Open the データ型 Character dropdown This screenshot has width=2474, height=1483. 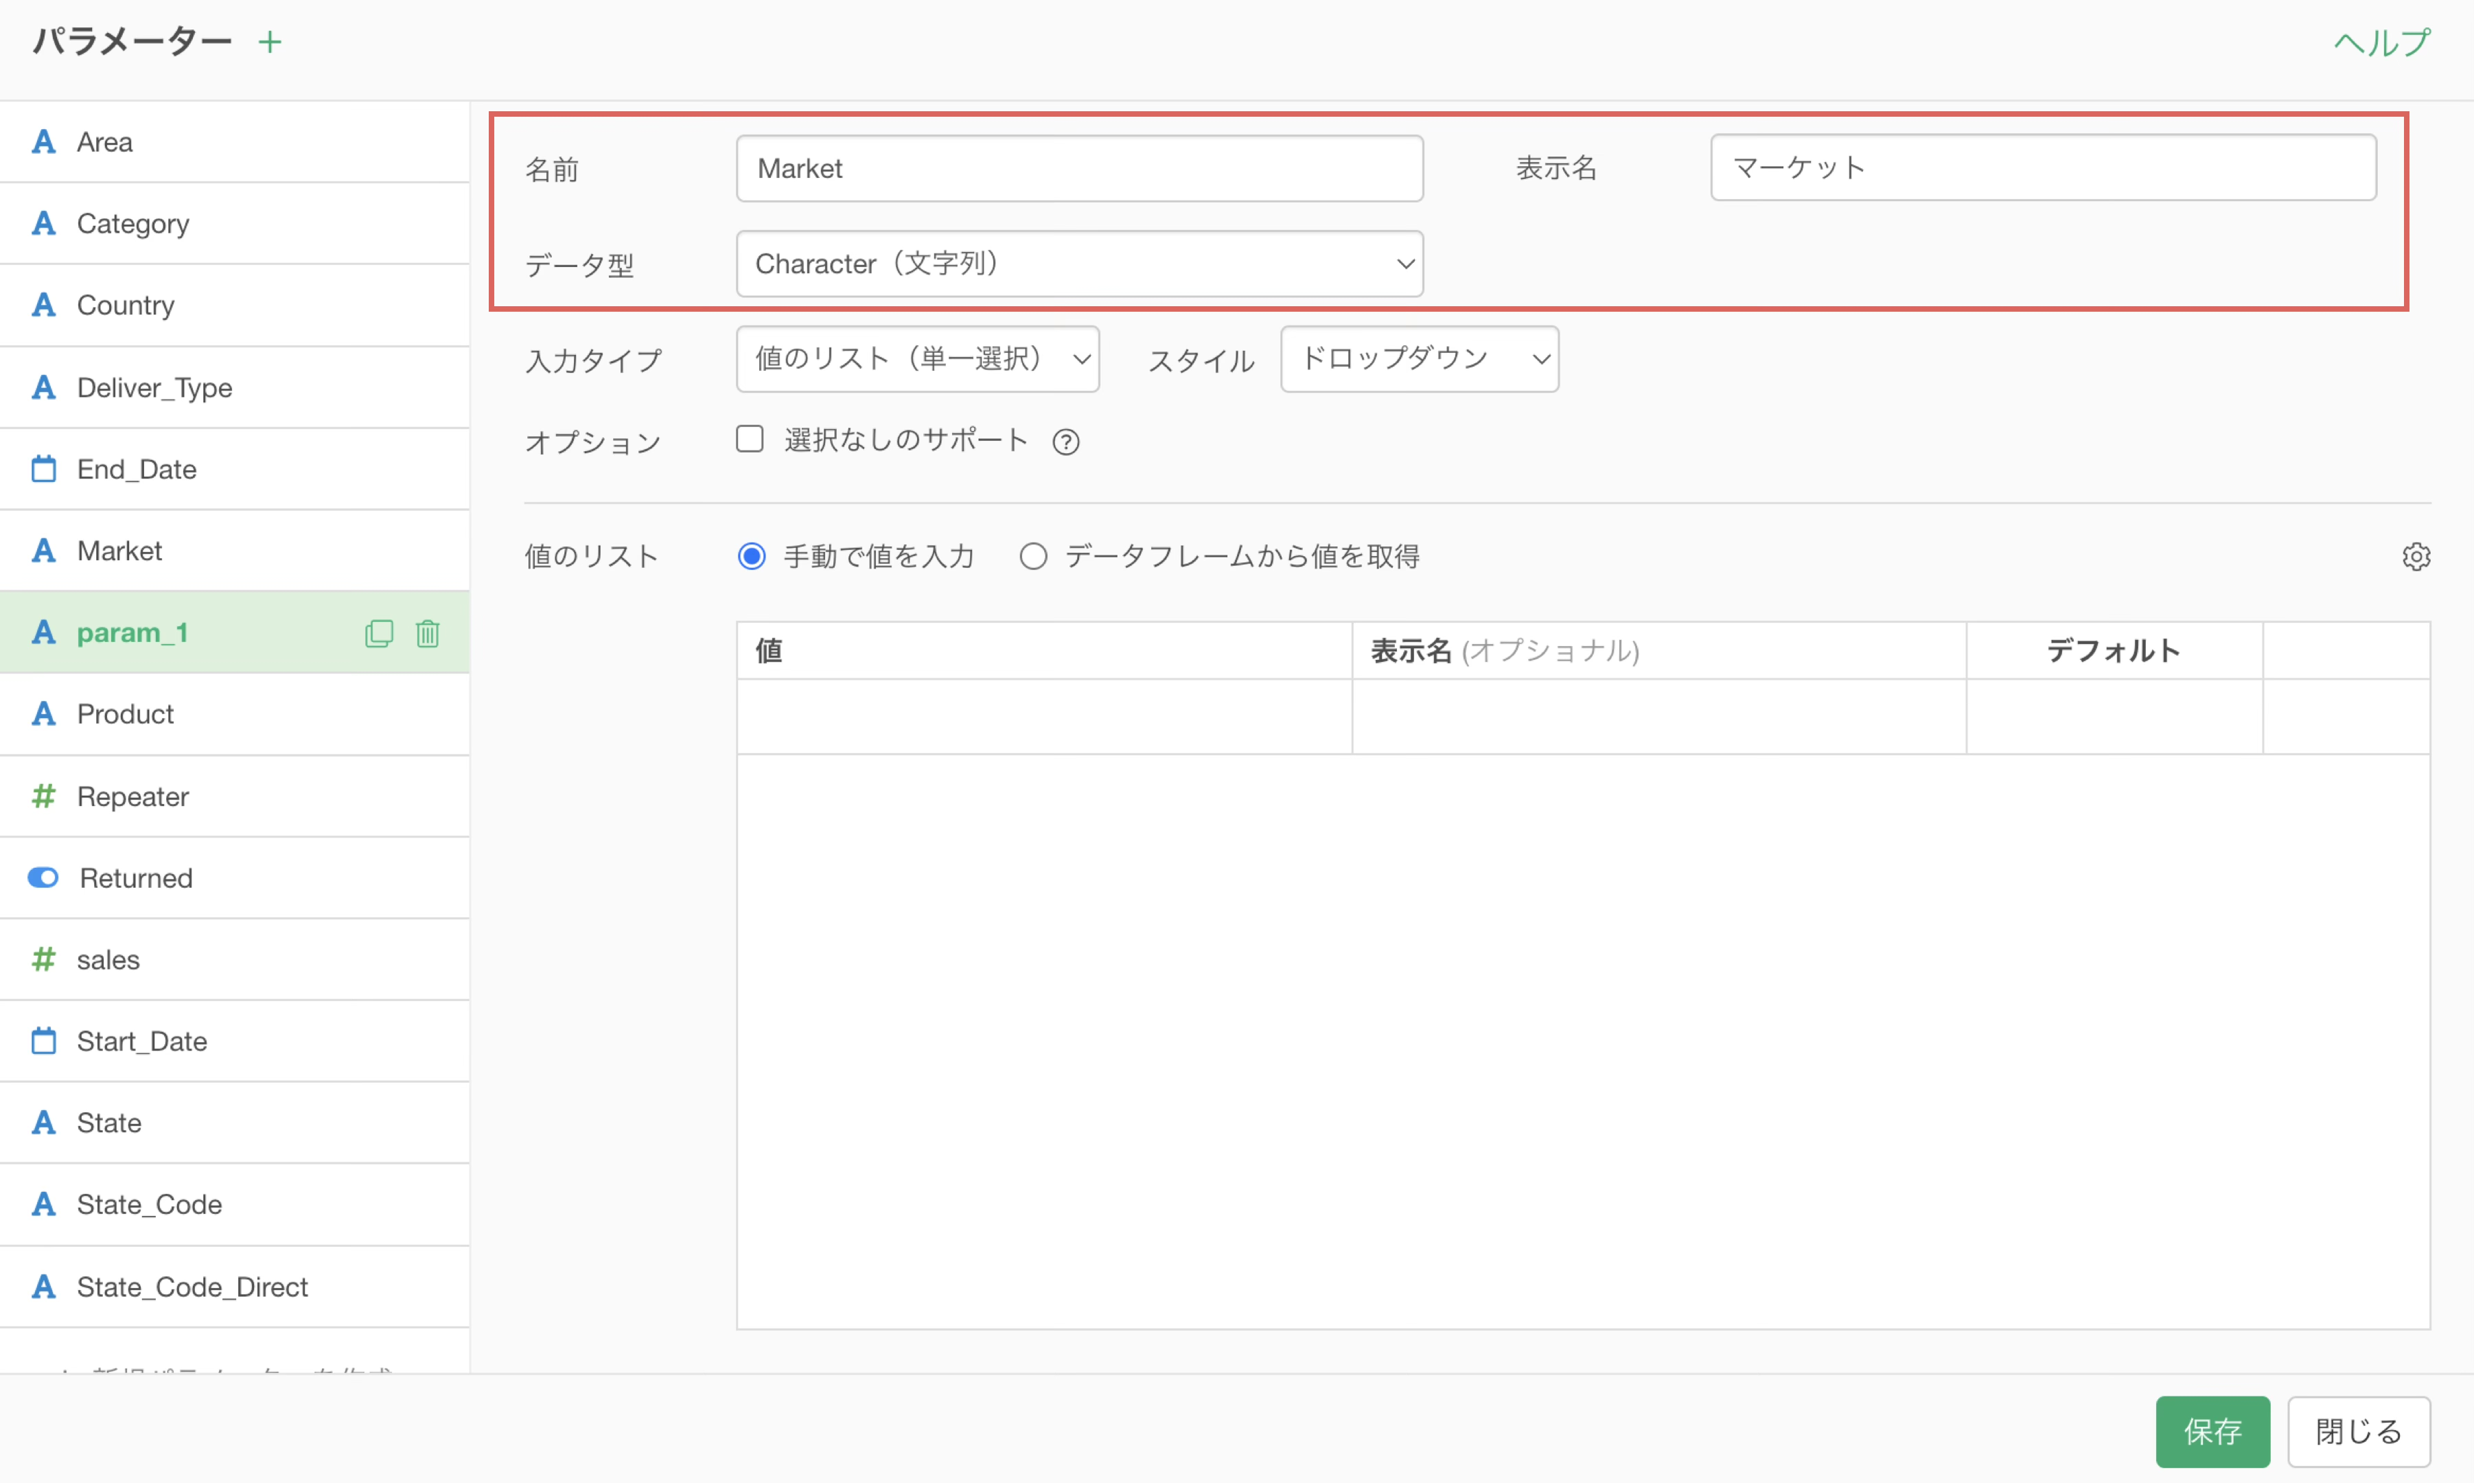[x=1079, y=264]
